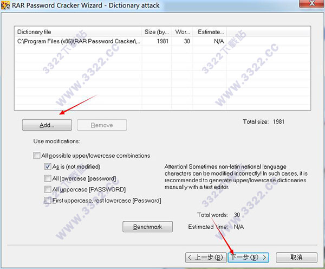Click the RAR Password Cracker title bar icon
The height and width of the screenshot is (269, 325).
coord(5,5)
